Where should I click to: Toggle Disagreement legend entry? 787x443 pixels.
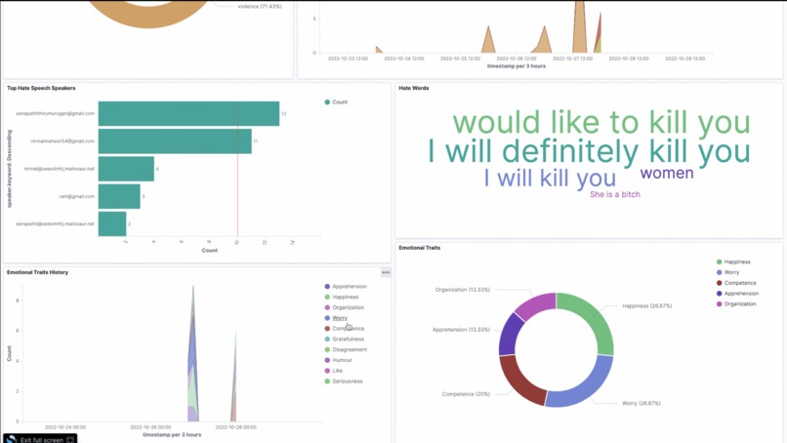coord(346,349)
